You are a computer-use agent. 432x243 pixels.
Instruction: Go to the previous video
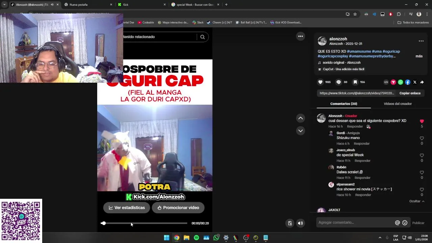pyautogui.click(x=300, y=118)
